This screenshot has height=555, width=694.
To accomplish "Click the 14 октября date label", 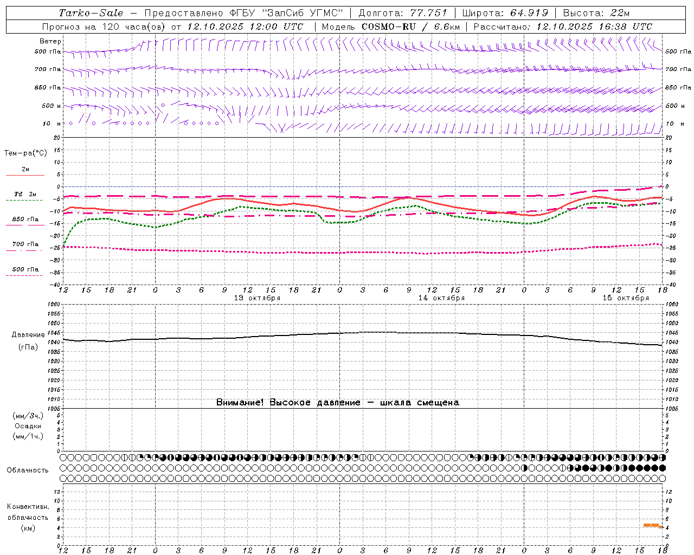I will tap(441, 298).
